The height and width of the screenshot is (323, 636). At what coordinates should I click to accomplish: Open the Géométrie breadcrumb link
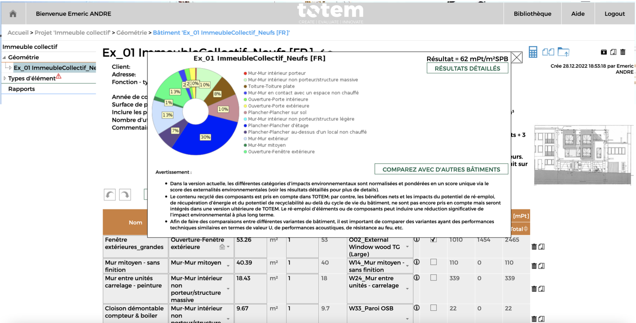coord(132,33)
